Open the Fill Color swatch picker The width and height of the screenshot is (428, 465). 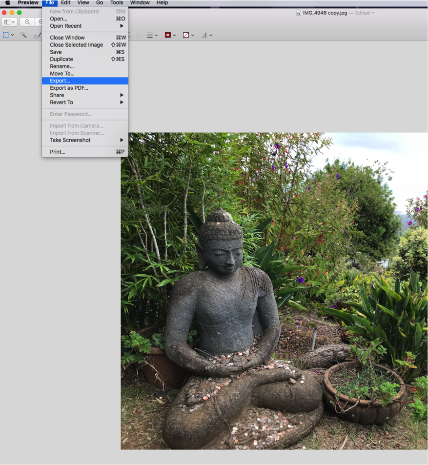pos(188,35)
